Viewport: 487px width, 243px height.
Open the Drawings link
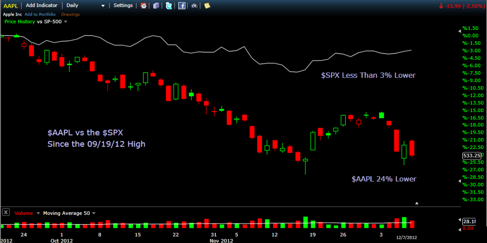tap(70, 14)
